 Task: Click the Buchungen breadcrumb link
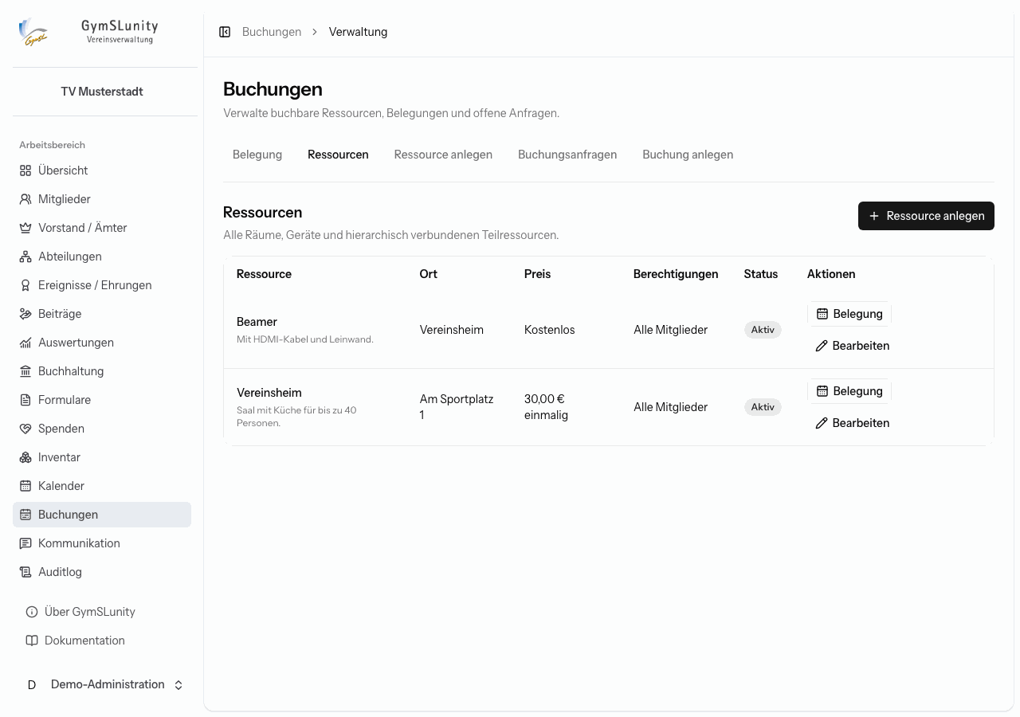pyautogui.click(x=272, y=32)
